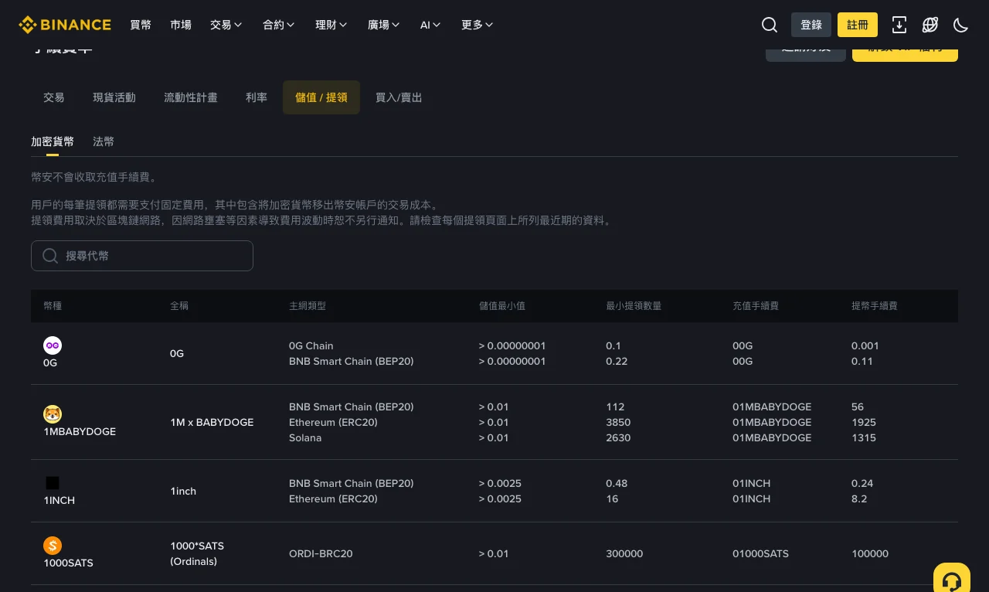
Task: Click the 全稱 column header
Action: coord(179,306)
